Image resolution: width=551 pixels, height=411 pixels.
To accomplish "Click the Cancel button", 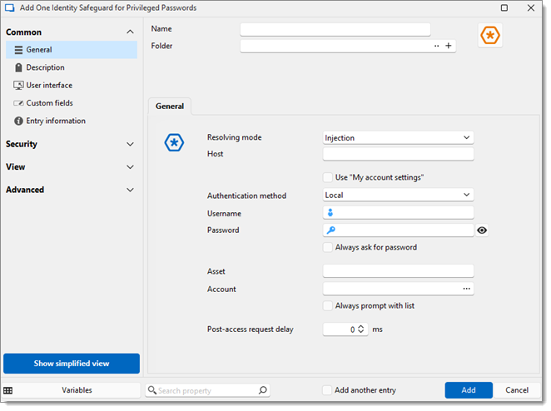I will tap(517, 390).
